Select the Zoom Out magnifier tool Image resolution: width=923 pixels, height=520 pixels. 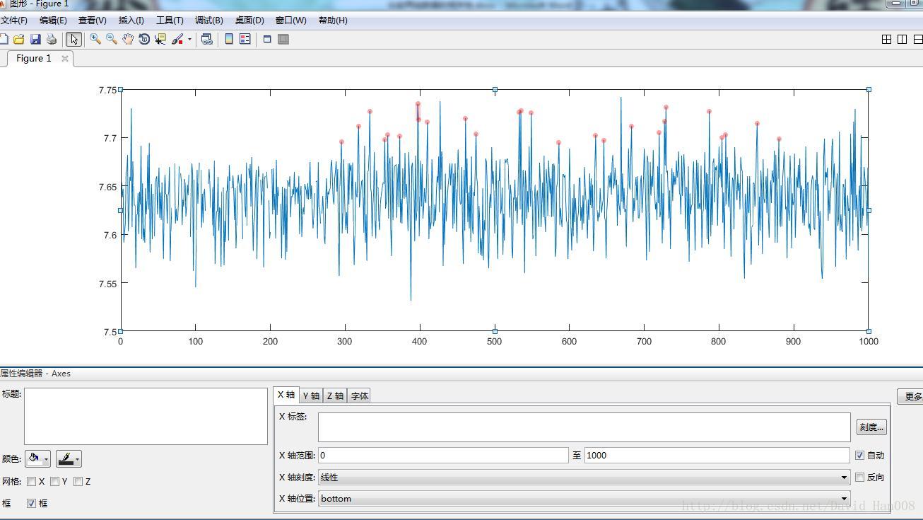coord(111,40)
